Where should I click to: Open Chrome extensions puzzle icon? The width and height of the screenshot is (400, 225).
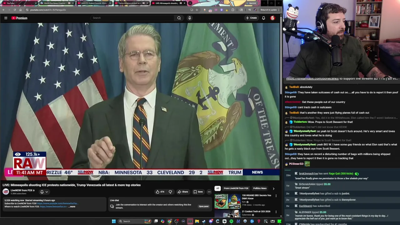coord(233,10)
